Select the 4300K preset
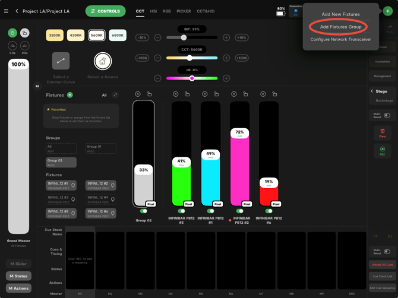The width and height of the screenshot is (398, 298). tap(75, 35)
